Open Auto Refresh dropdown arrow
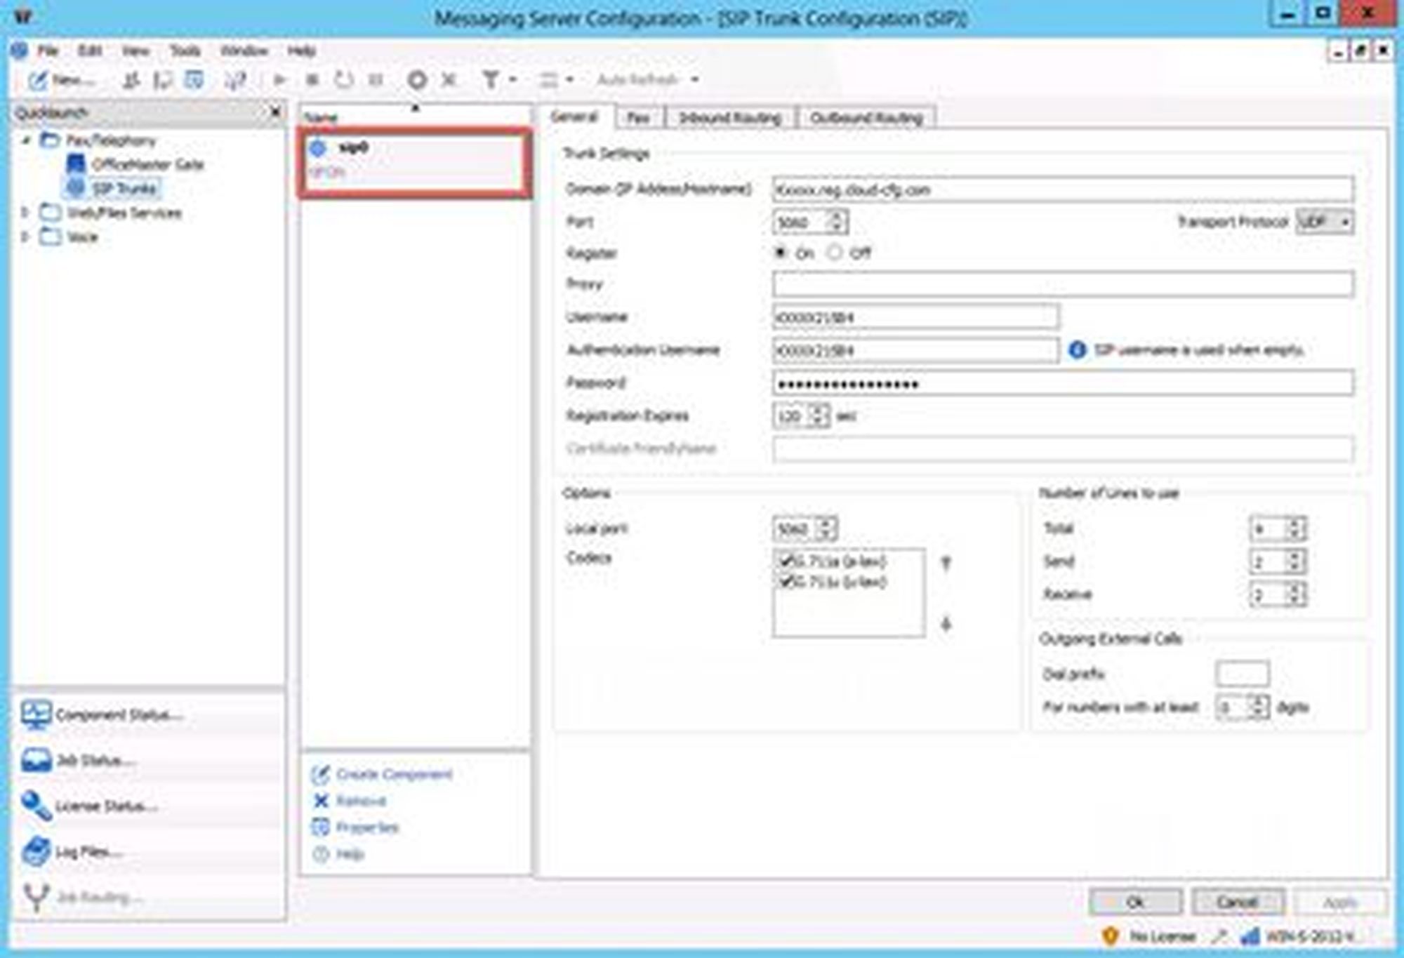1404x958 pixels. (x=694, y=80)
